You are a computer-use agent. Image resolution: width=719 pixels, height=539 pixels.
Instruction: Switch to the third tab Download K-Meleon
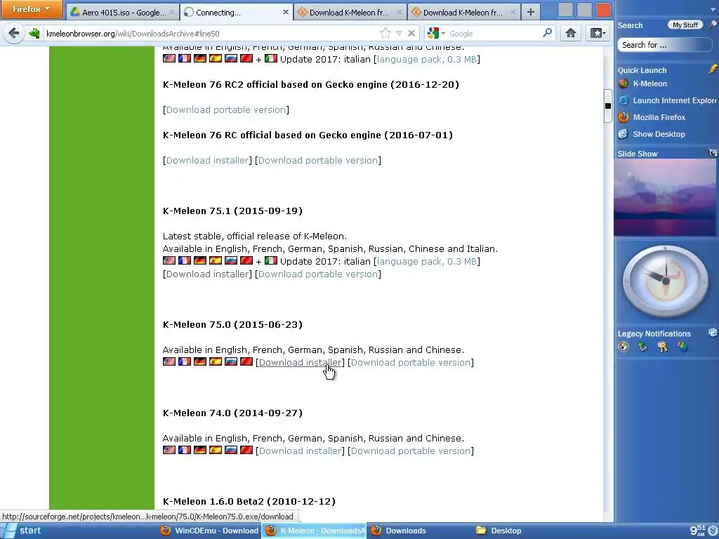tap(350, 13)
